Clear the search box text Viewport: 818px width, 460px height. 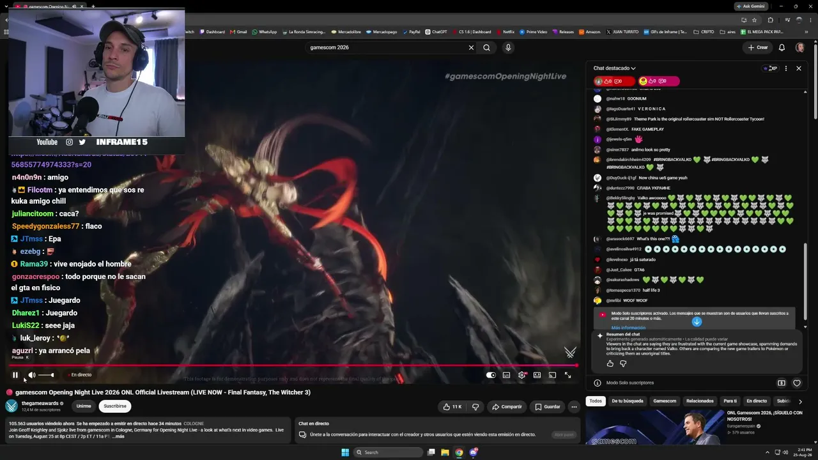[471, 47]
